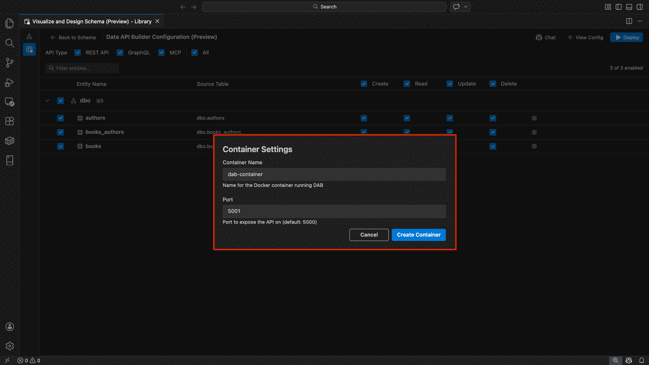Open More Actions ellipsis in editor
The image size is (649, 365).
click(x=640, y=21)
